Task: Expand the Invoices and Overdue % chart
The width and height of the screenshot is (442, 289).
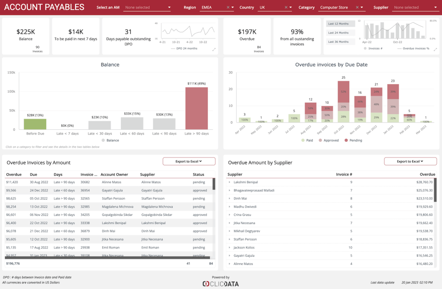Action: point(435,50)
